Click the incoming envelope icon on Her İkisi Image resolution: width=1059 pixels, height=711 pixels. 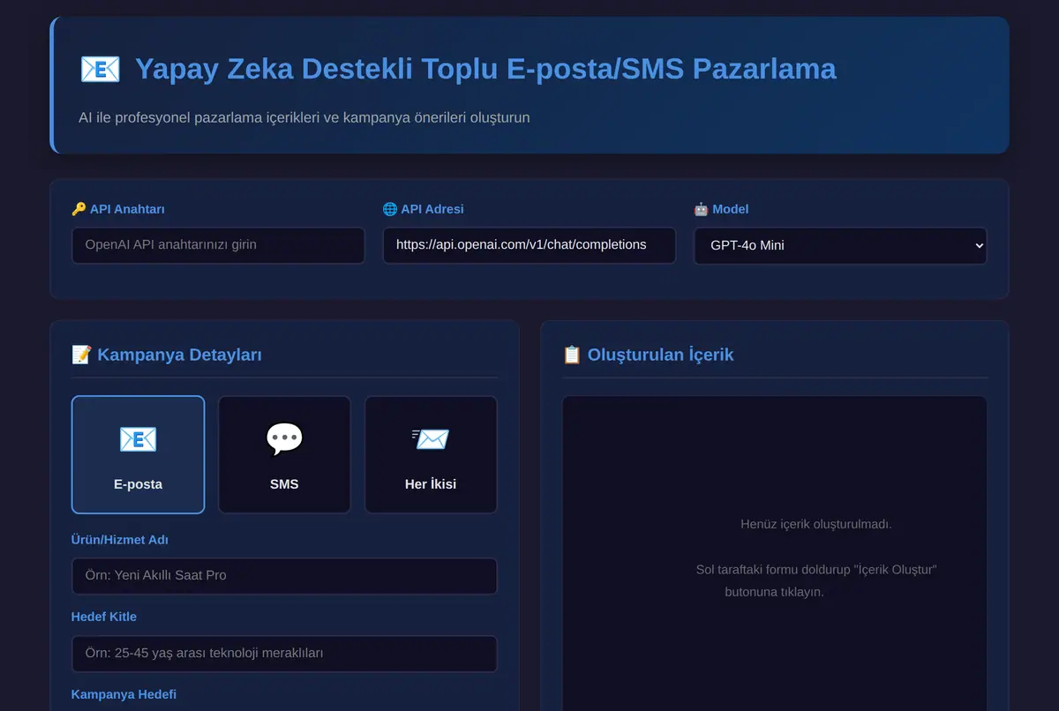431,439
